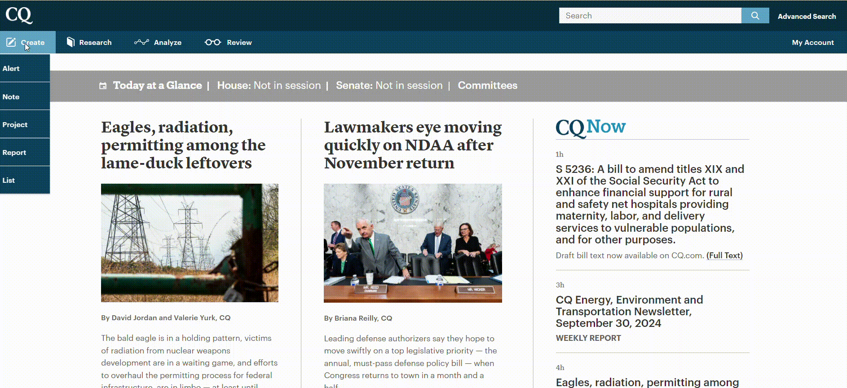
Task: Open the Eagles, radiation, permitting headline article
Action: [x=183, y=145]
